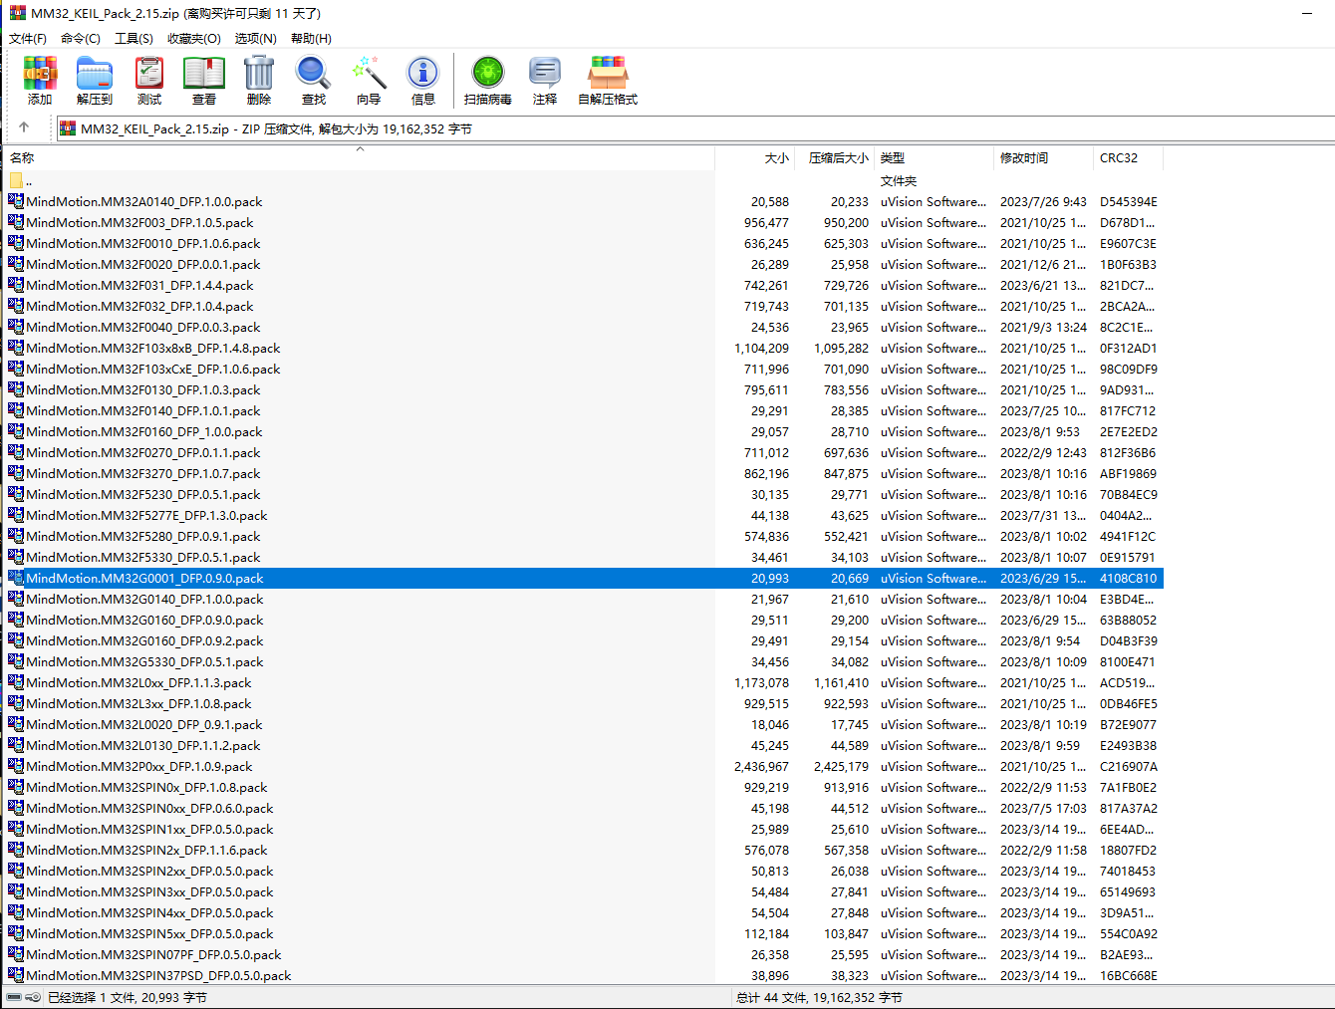Viewport: 1335px width, 1009px height.
Task: Open the Find (查找) magnifier tool
Action: tap(314, 81)
